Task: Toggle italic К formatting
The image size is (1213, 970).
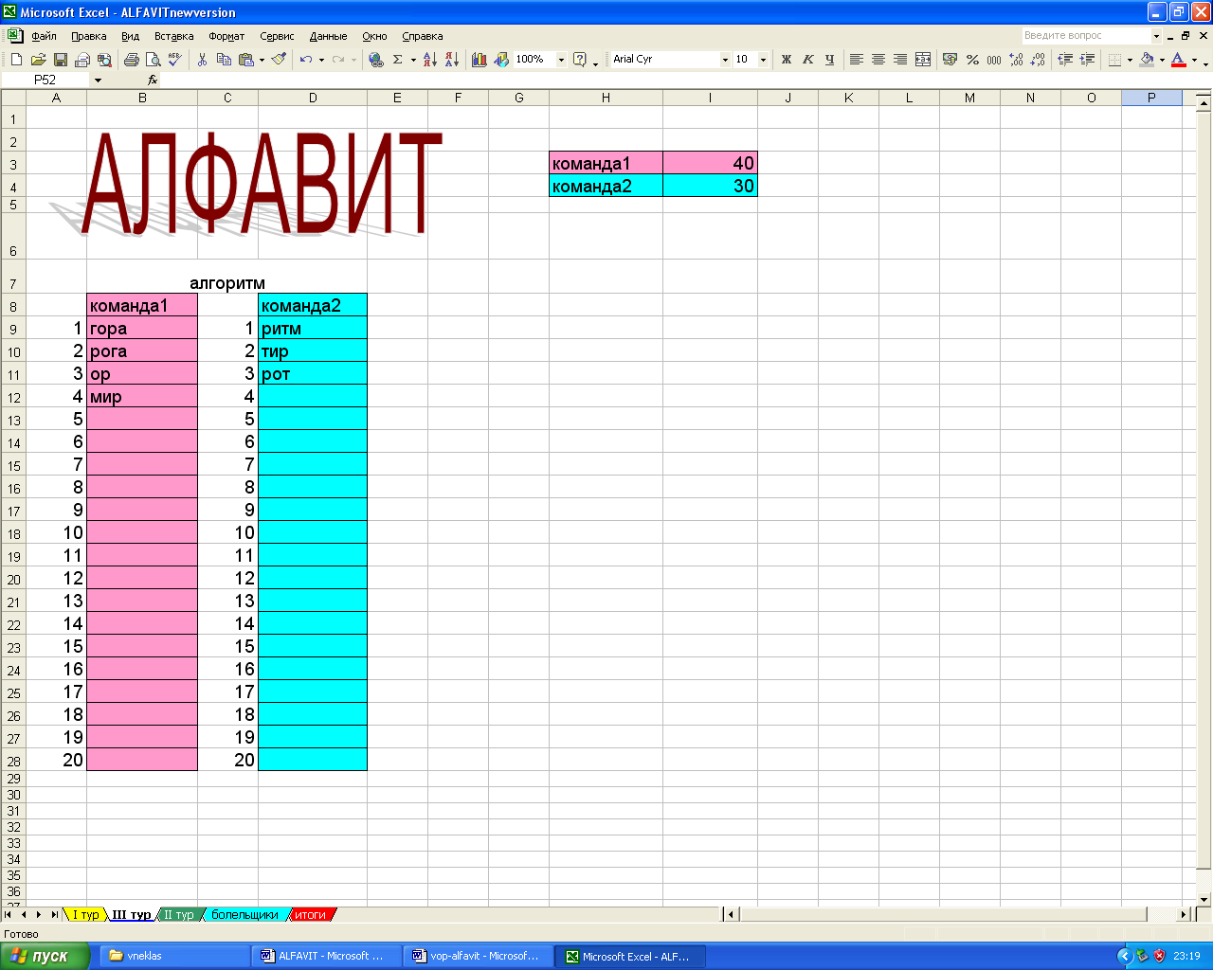Action: pos(807,60)
